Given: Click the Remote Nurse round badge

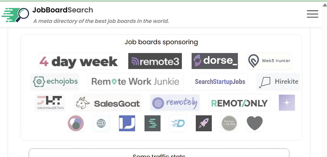Looking at the screenshot, I should (x=229, y=123).
